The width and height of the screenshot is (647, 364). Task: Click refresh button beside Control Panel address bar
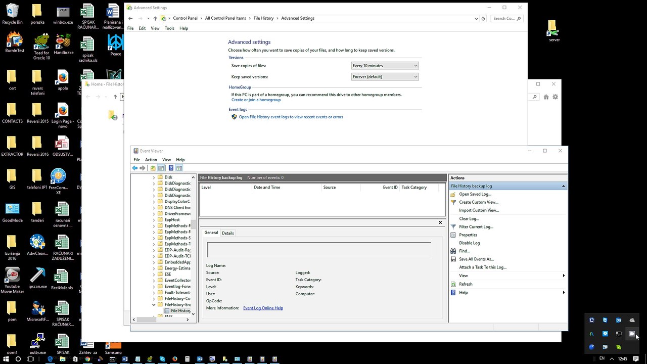pos(483,18)
